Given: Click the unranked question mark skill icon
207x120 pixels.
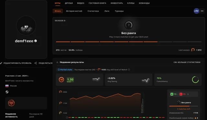Looking at the screenshot, I should tap(129, 25).
